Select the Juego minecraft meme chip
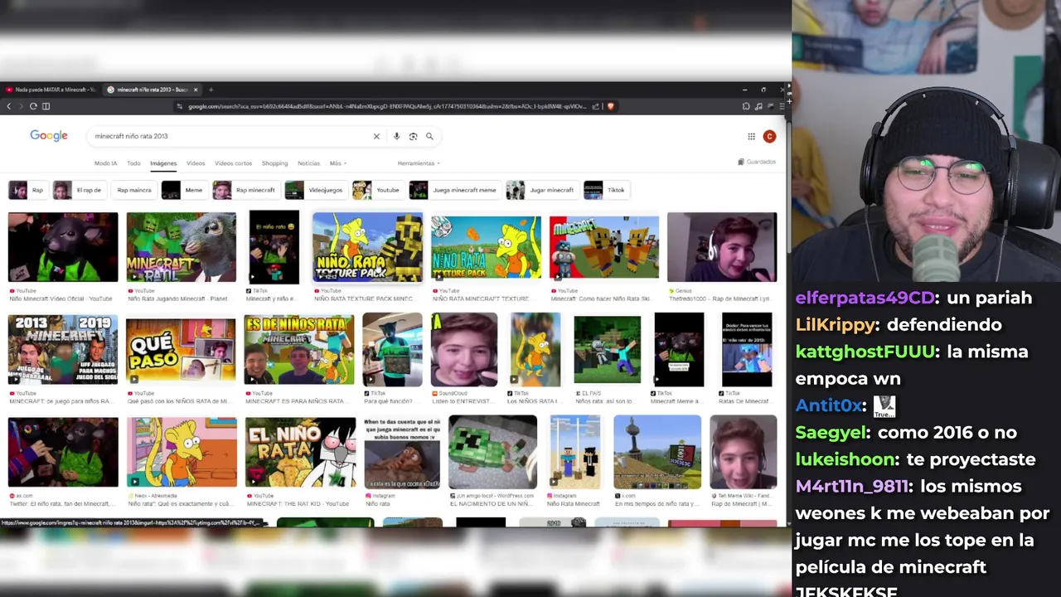Screen dimensions: 1061x597 click(455, 190)
